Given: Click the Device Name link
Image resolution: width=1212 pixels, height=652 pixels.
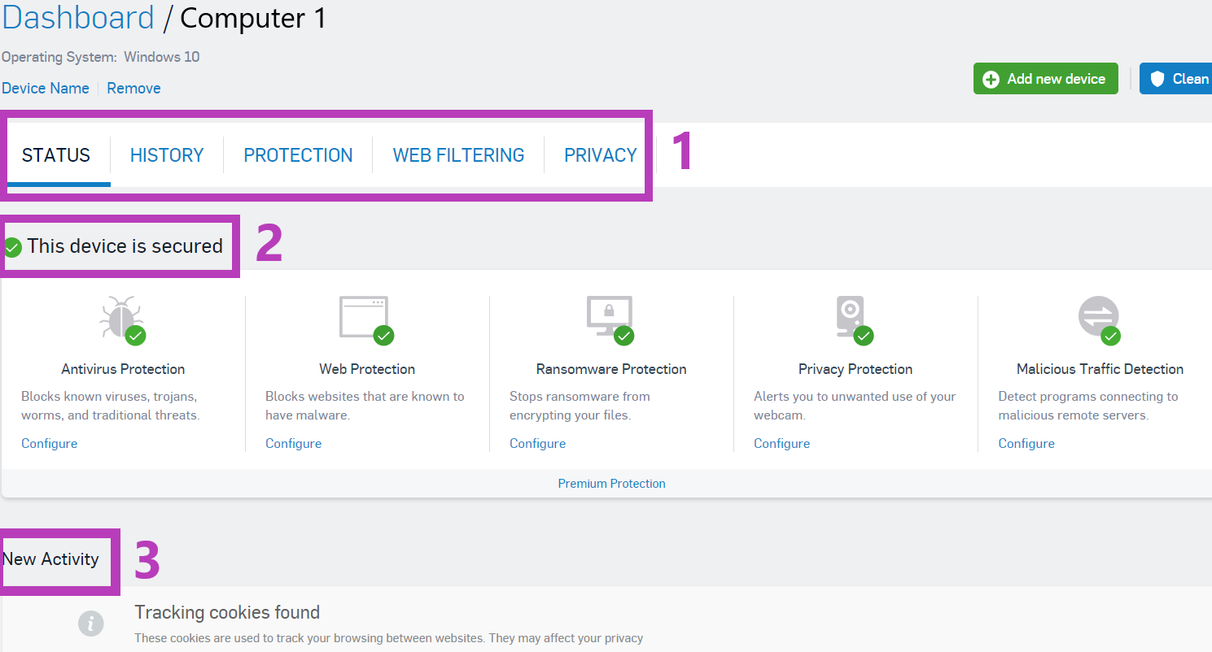Looking at the screenshot, I should (46, 88).
